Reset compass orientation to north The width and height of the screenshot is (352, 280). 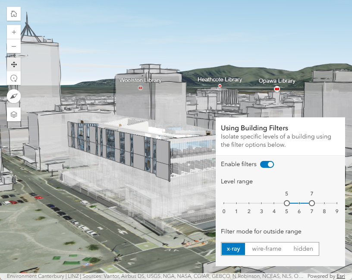point(14,96)
